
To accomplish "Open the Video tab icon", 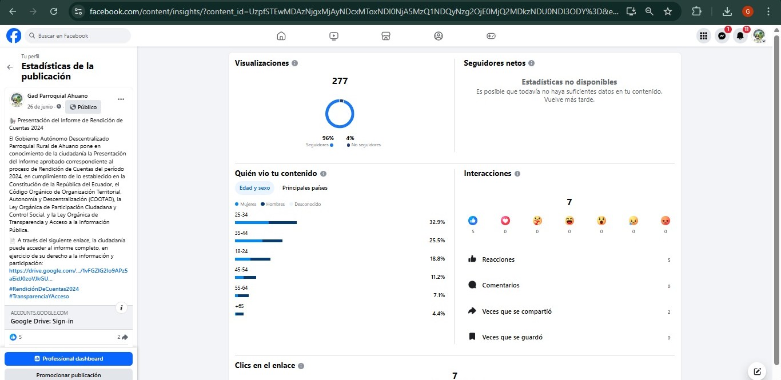I will (x=334, y=36).
